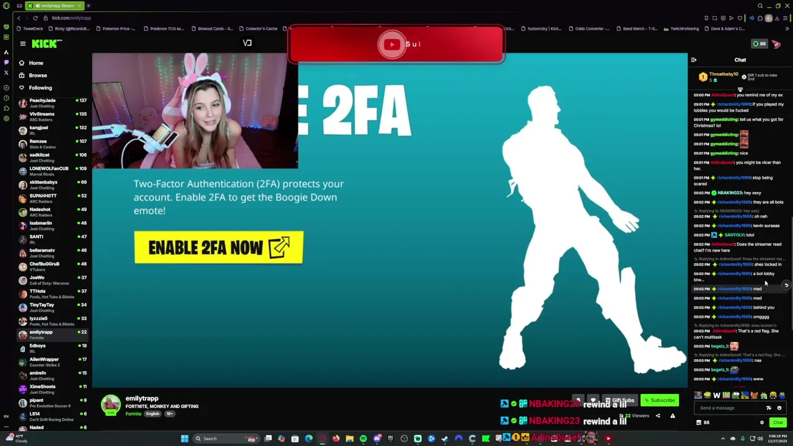Viewport: 793px width, 446px height.
Task: Click the Fortnite category link
Action: pyautogui.click(x=134, y=414)
